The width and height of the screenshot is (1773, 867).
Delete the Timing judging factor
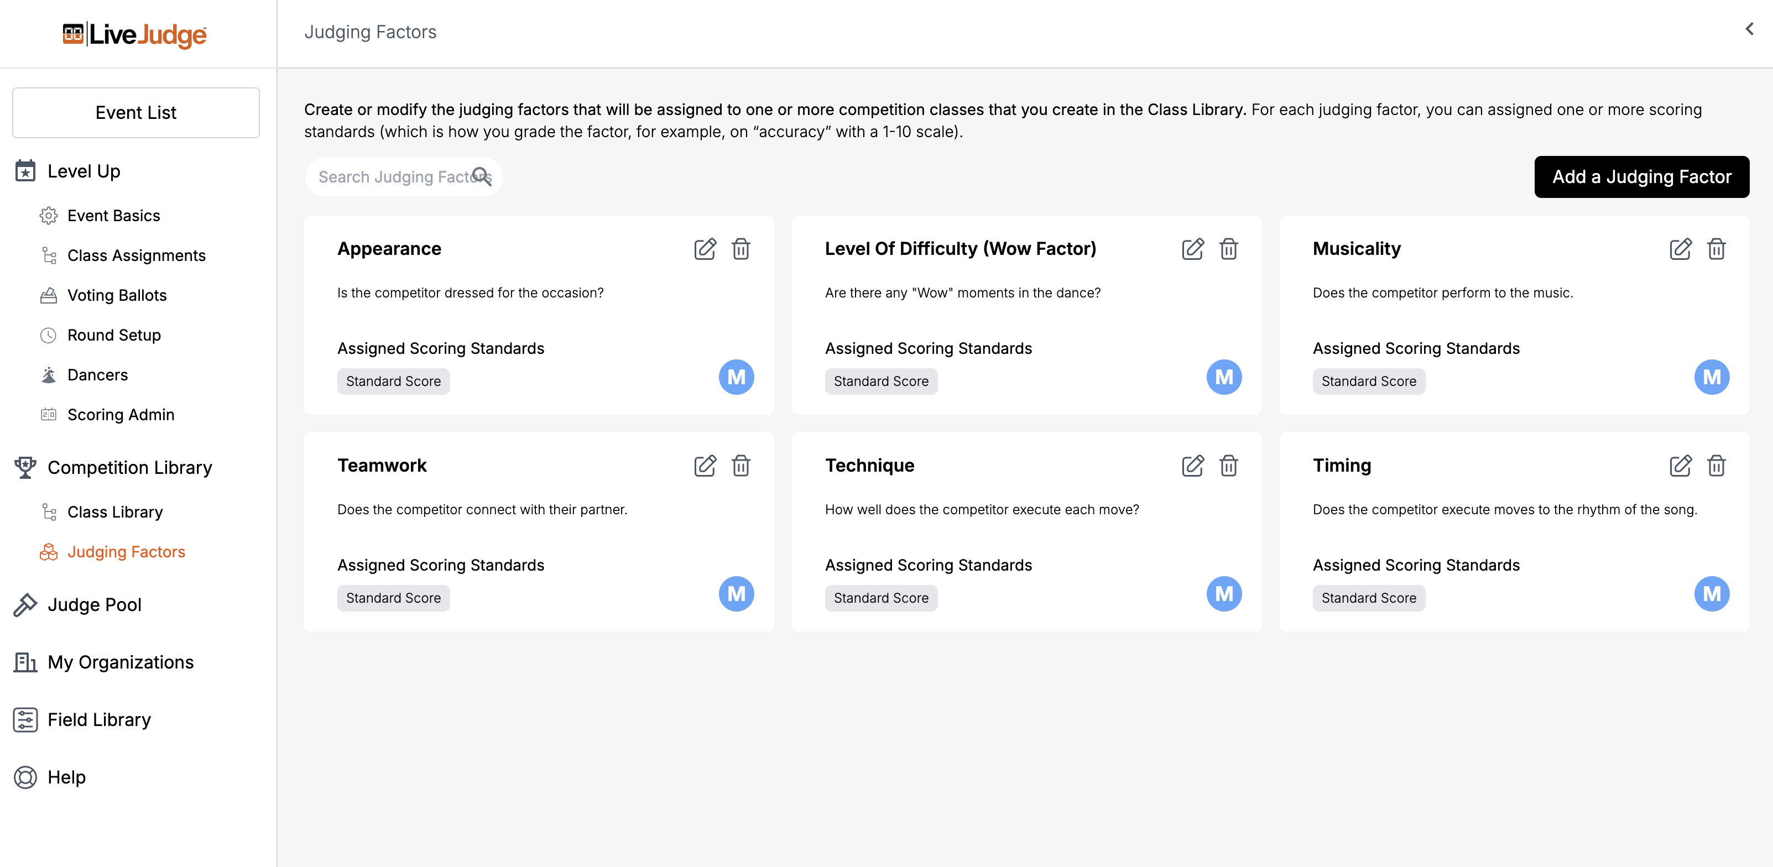click(x=1716, y=466)
